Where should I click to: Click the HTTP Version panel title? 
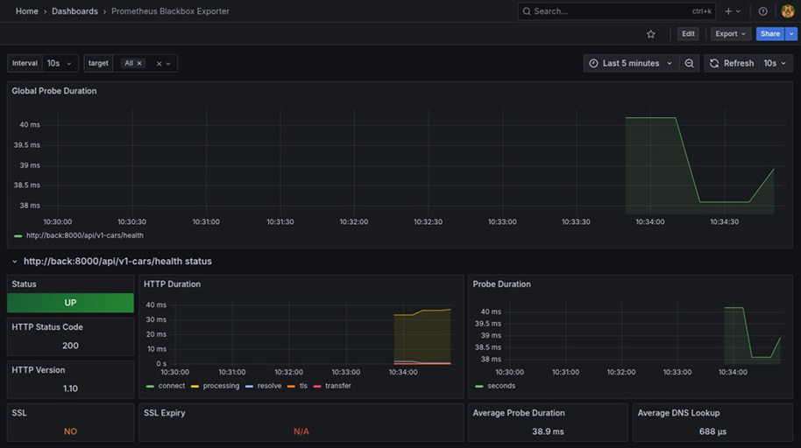click(x=39, y=370)
